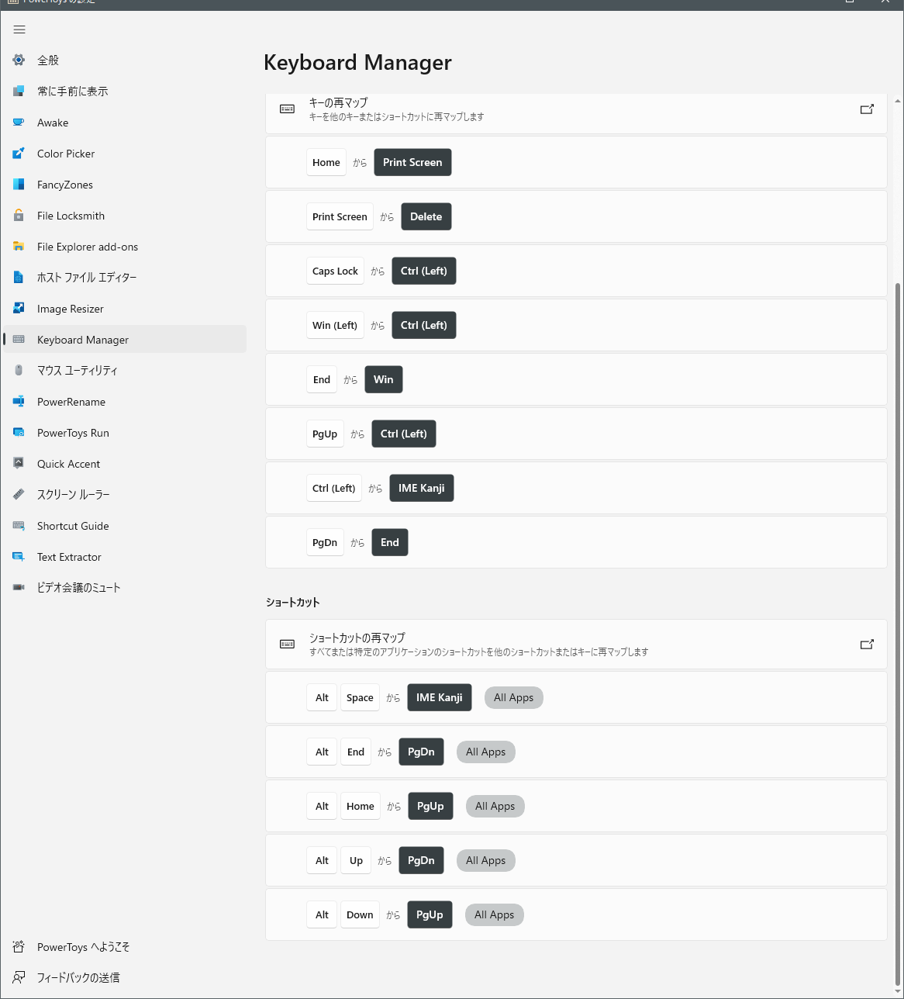This screenshot has height=999, width=904.
Task: Click the ショートカット section heading
Action: [293, 602]
